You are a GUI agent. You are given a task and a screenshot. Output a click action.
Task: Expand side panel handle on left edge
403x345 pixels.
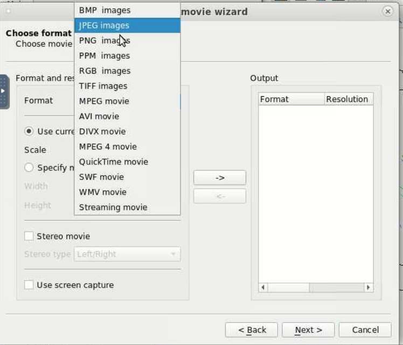(x=4, y=91)
